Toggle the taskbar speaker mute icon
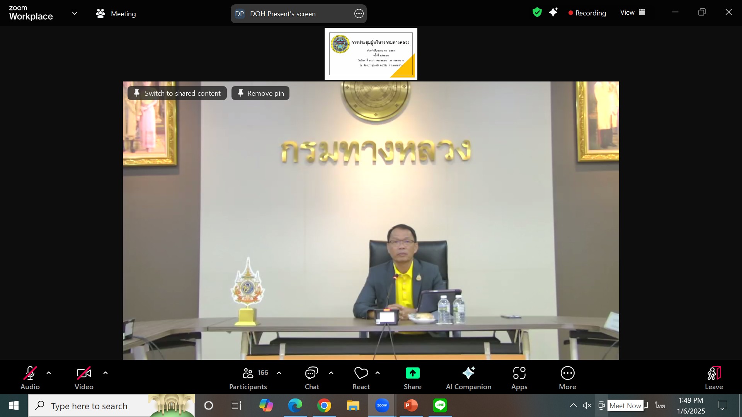The image size is (742, 417). tap(587, 405)
